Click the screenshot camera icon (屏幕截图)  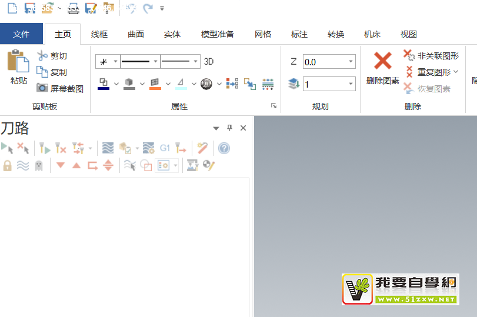[x=42, y=88]
